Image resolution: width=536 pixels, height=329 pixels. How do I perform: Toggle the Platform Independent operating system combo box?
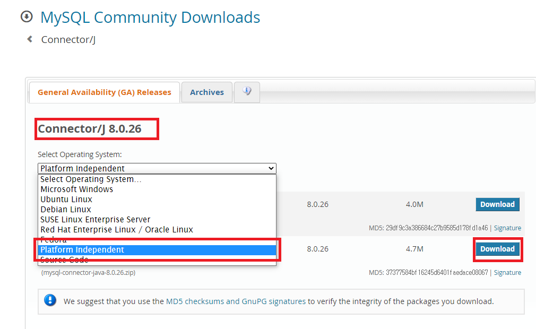(157, 168)
